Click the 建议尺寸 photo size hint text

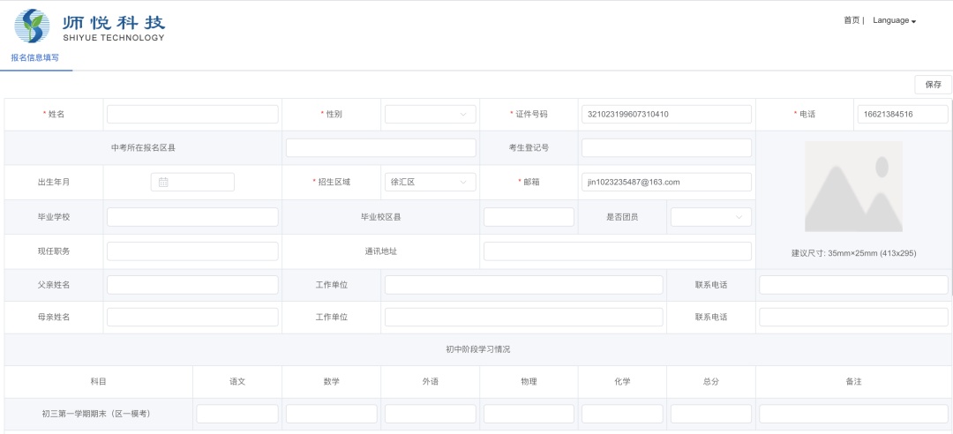853,253
